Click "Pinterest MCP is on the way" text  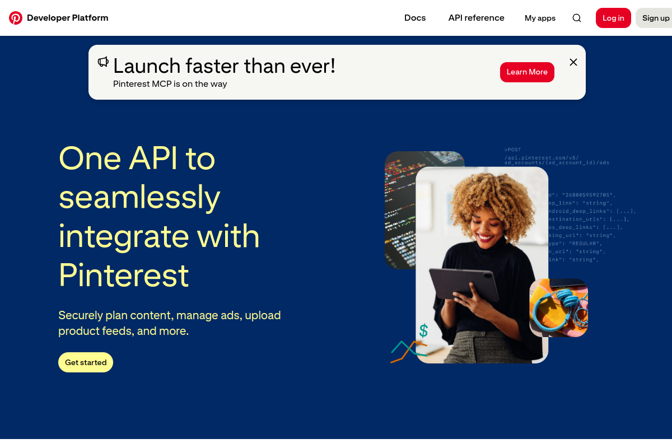(170, 84)
